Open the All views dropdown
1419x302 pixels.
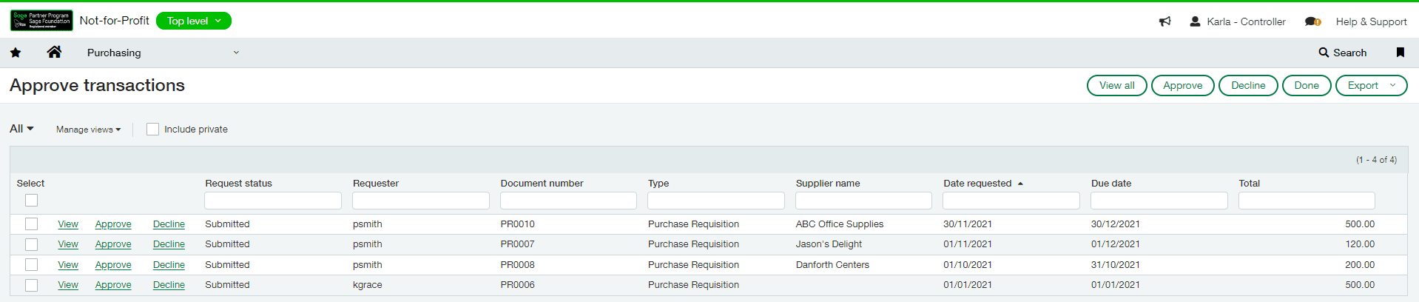[21, 129]
